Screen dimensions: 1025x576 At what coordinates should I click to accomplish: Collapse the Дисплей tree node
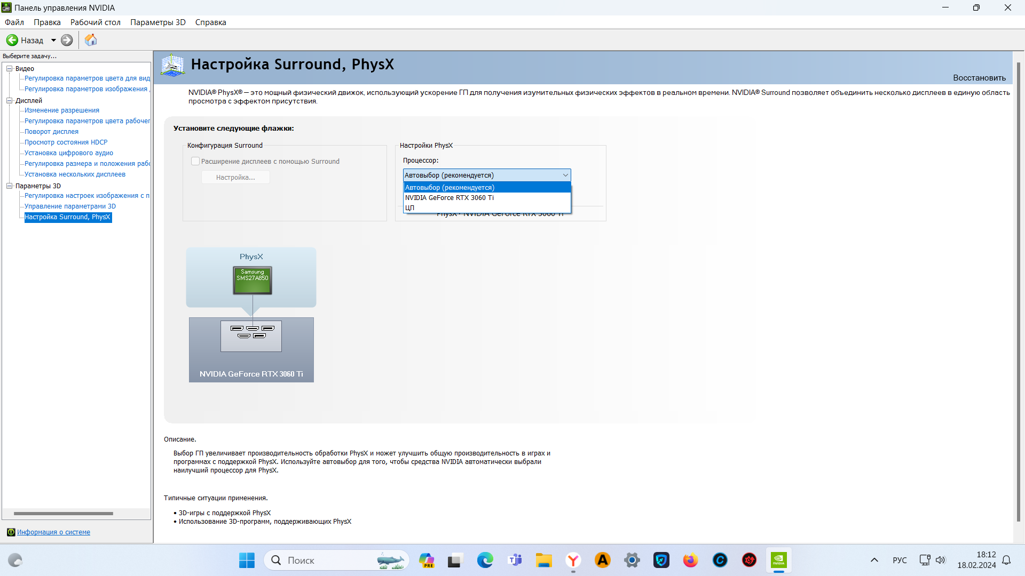point(9,100)
